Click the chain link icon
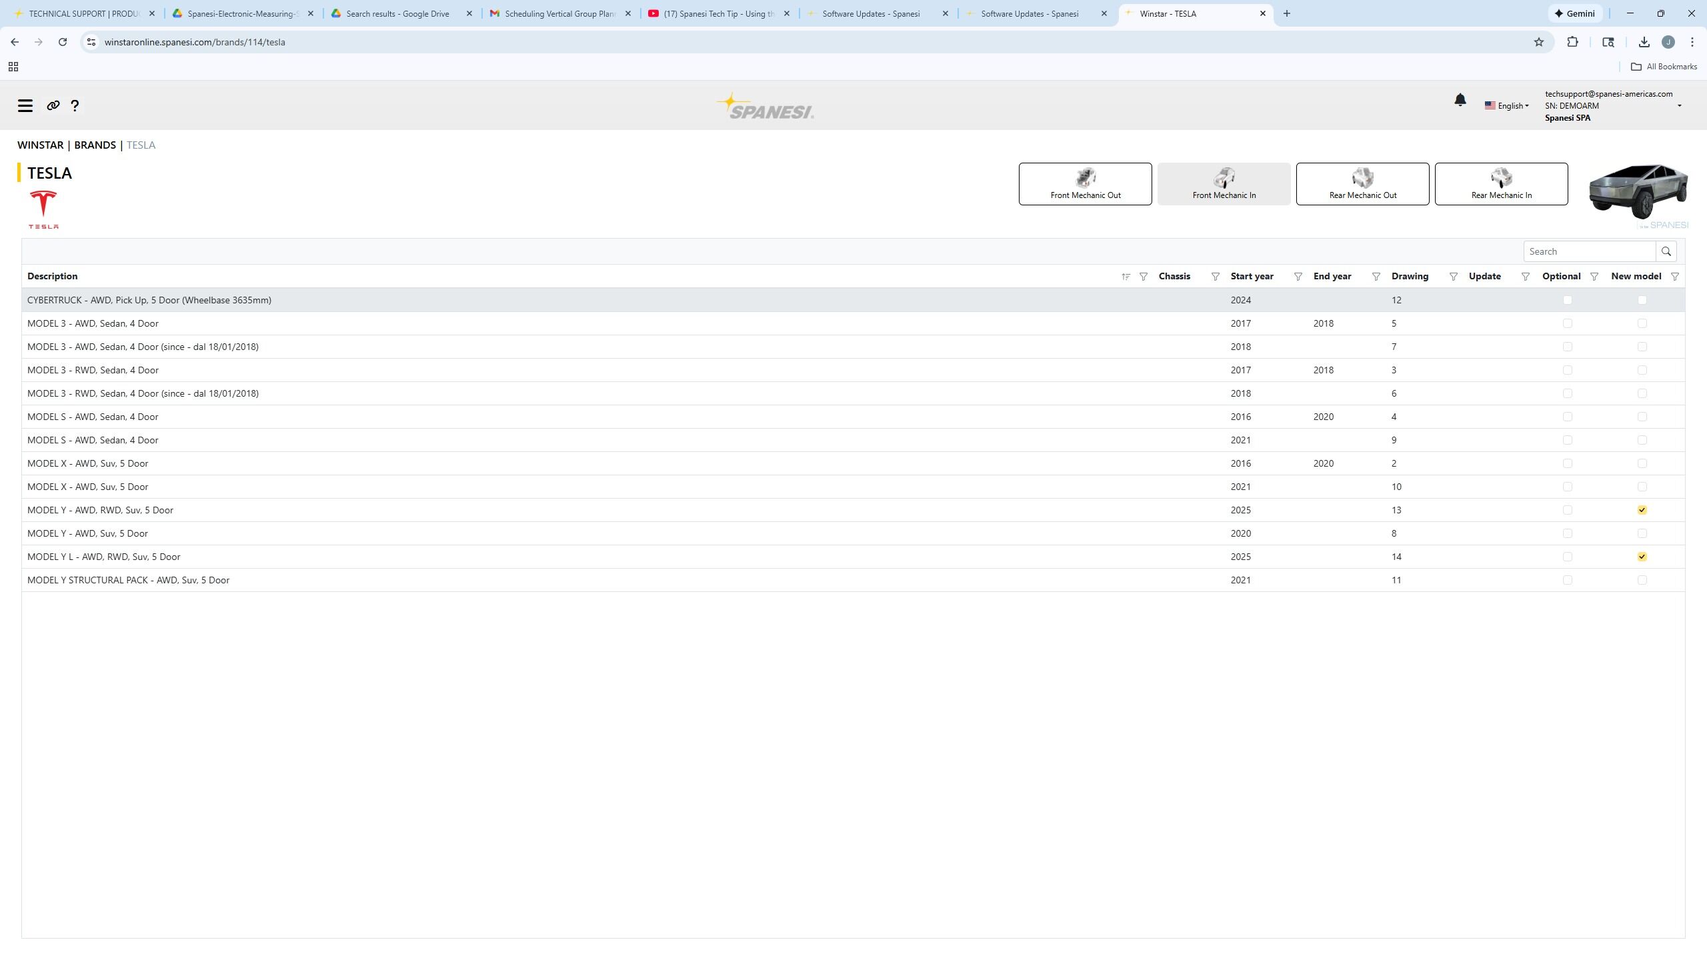1707x960 pixels. tap(53, 105)
